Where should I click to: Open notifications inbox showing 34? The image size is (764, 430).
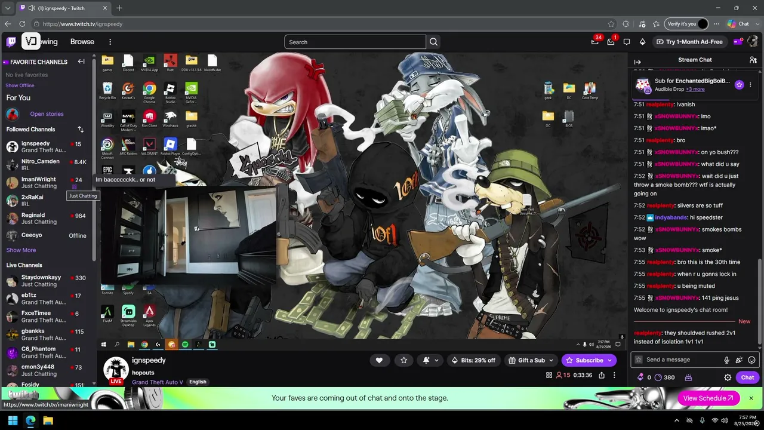pyautogui.click(x=595, y=41)
